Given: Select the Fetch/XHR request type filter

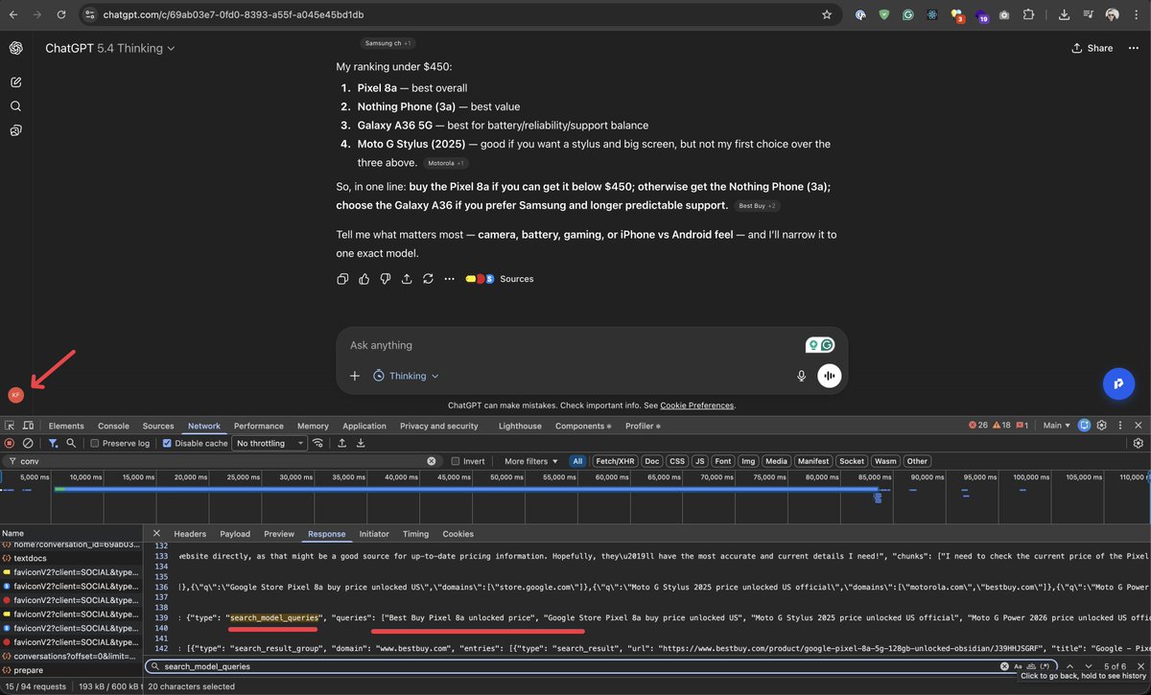Looking at the screenshot, I should (x=616, y=461).
